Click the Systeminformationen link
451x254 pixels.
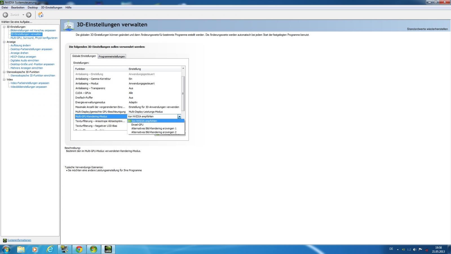pyautogui.click(x=19, y=240)
